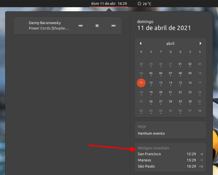Click the abril month label
The image size is (218, 175).
coord(170,44)
